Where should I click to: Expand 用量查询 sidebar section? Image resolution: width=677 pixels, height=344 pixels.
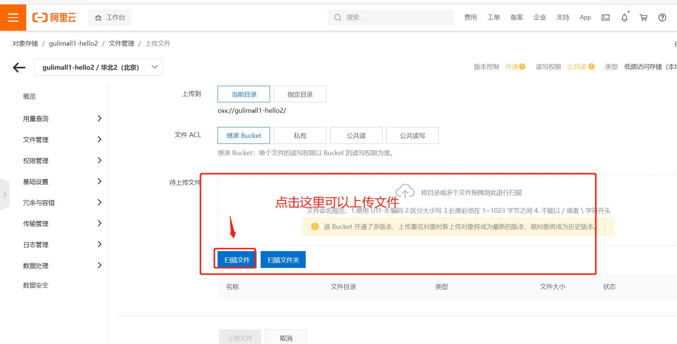point(63,119)
